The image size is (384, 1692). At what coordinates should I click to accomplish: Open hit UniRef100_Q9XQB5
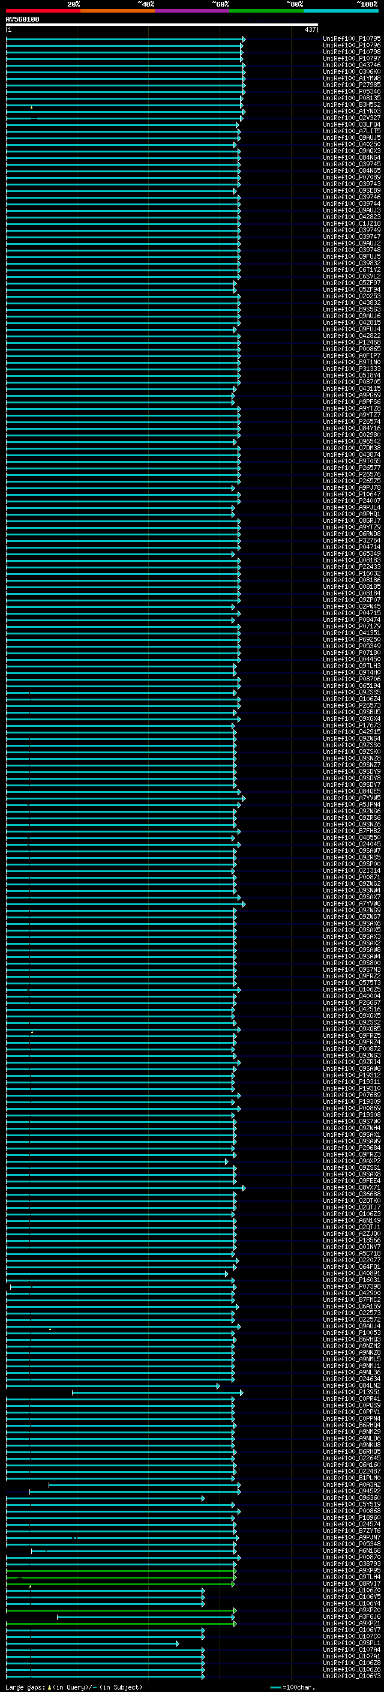352,1029
